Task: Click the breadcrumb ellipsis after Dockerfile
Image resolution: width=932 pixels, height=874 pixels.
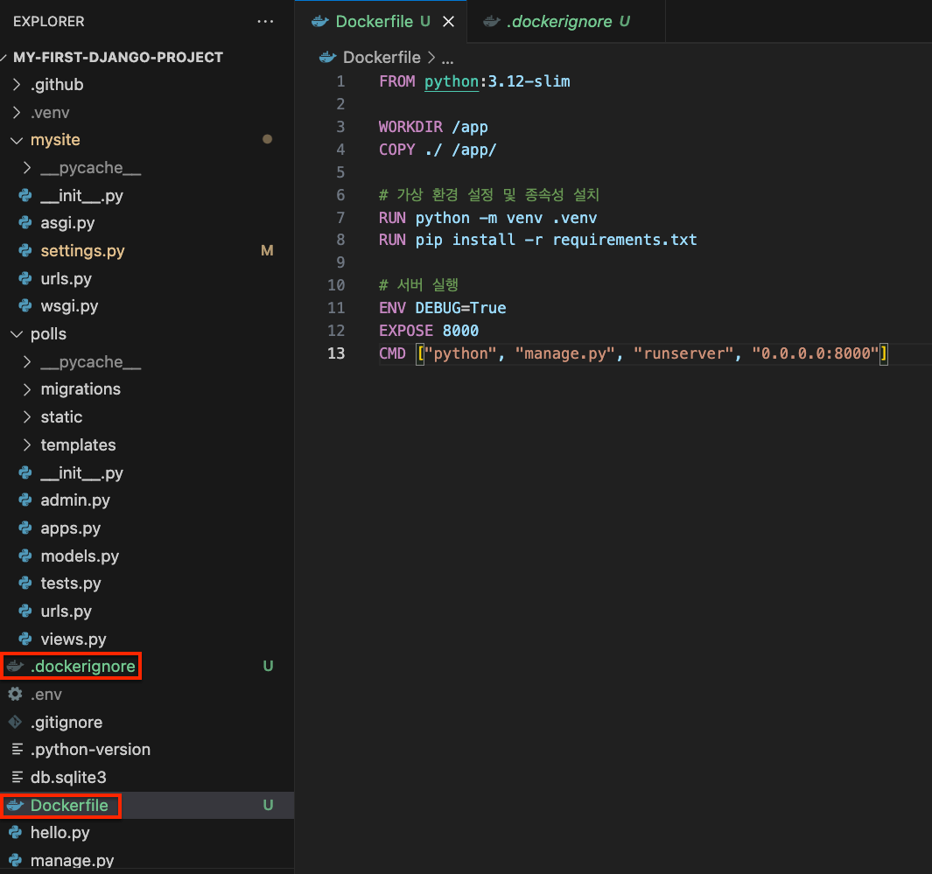Action: [x=447, y=59]
